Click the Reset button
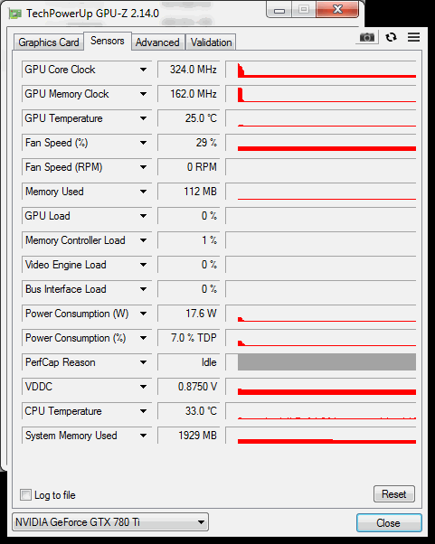435x544 pixels. (394, 493)
